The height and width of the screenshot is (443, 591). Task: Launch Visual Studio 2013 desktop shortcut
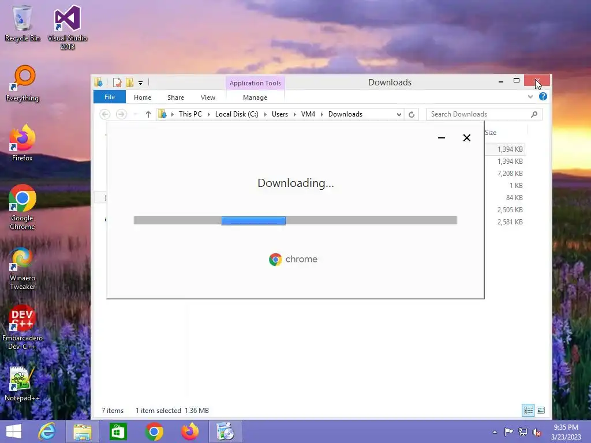pyautogui.click(x=67, y=27)
